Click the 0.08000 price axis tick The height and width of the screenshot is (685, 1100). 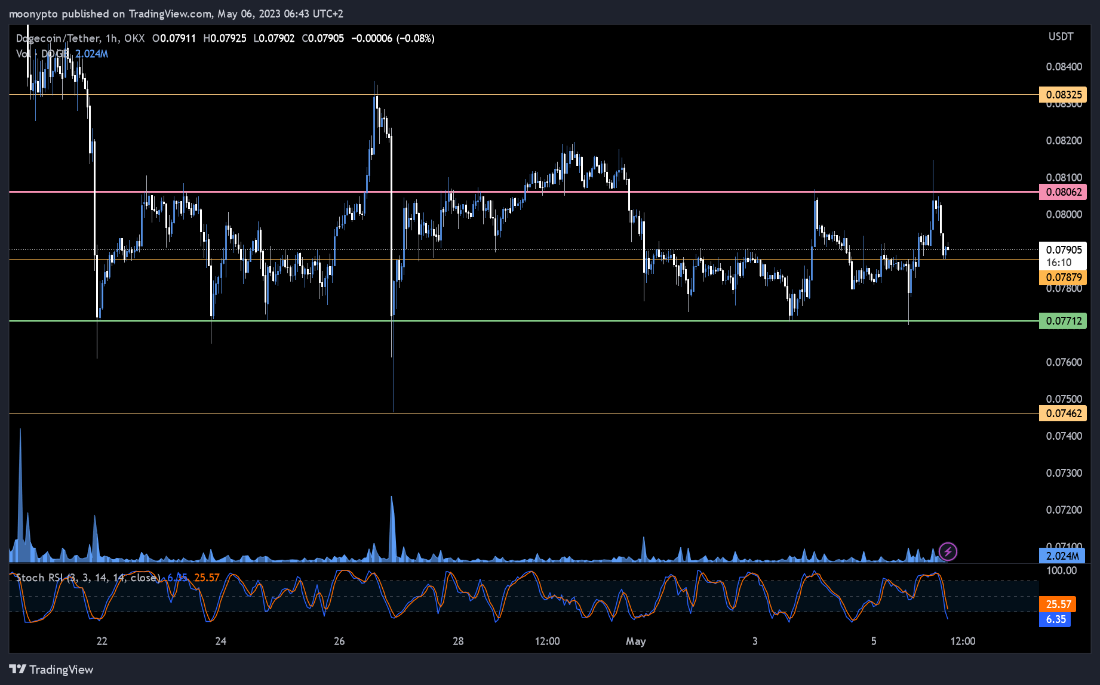coord(1064,214)
